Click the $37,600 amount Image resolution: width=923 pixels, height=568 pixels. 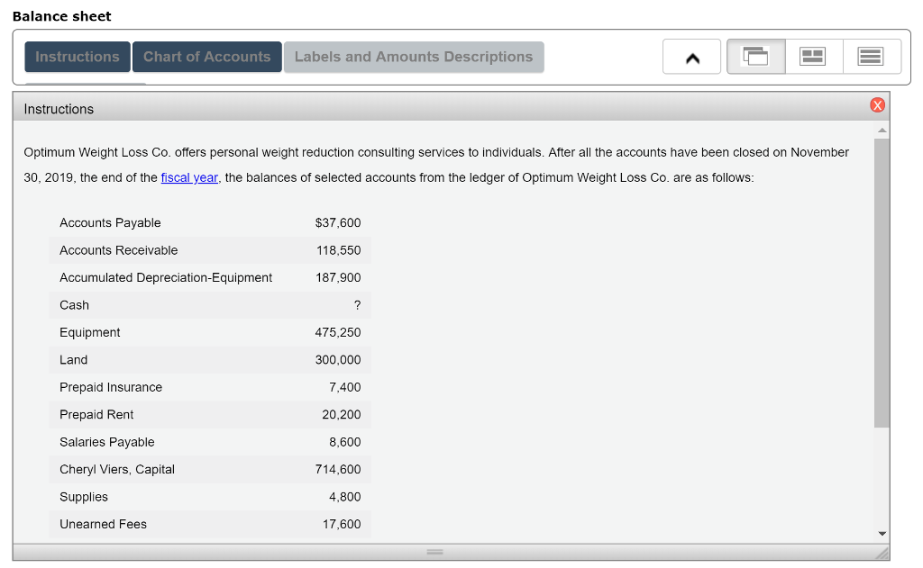(x=338, y=223)
